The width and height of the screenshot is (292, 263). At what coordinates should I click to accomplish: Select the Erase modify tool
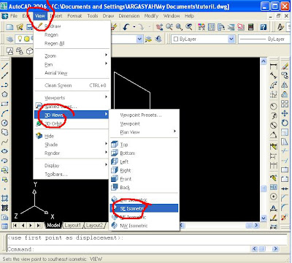(x=285, y=66)
